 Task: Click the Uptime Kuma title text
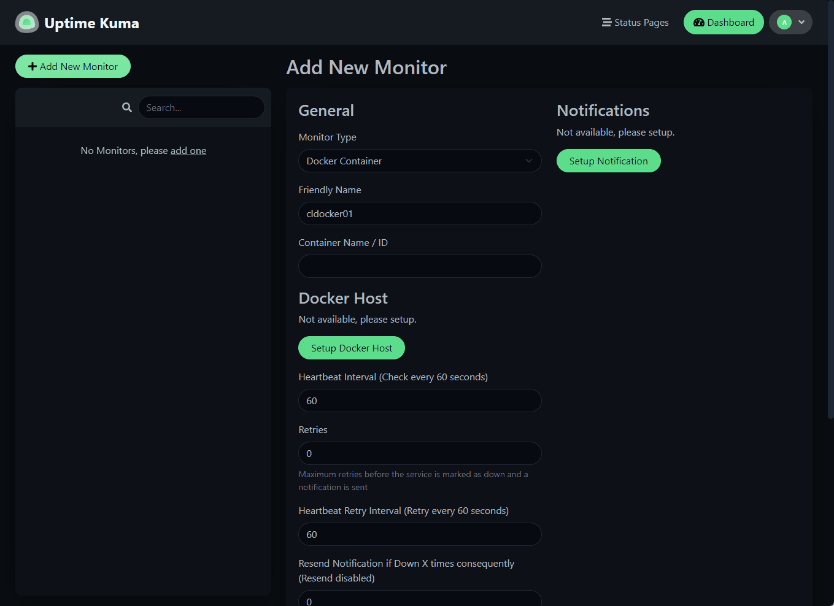coord(92,23)
